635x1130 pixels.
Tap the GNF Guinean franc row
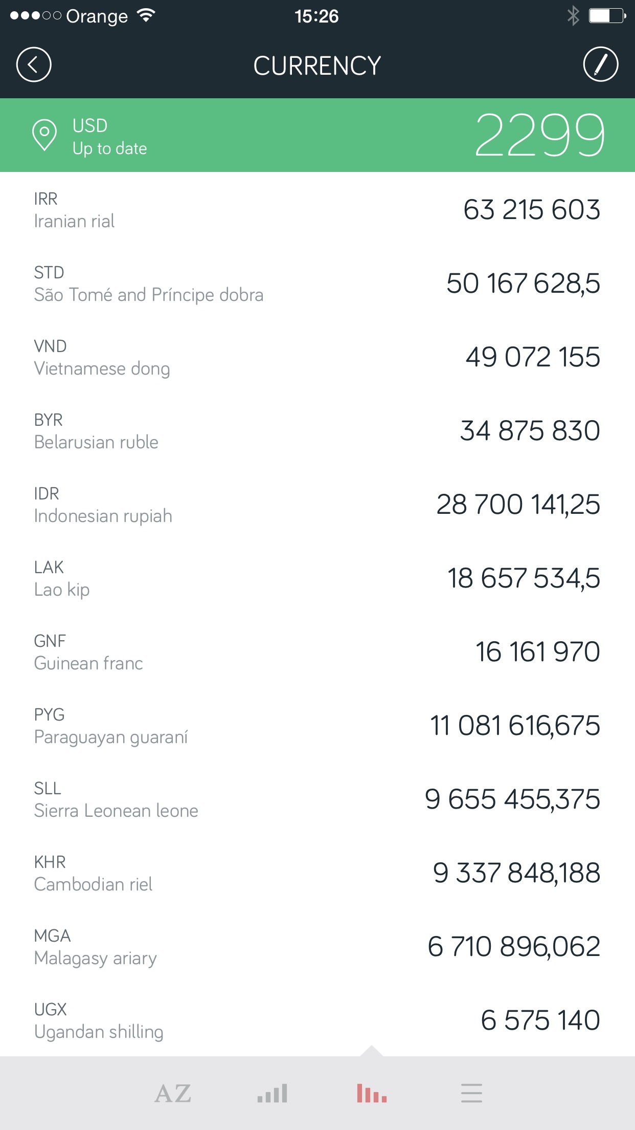click(318, 652)
